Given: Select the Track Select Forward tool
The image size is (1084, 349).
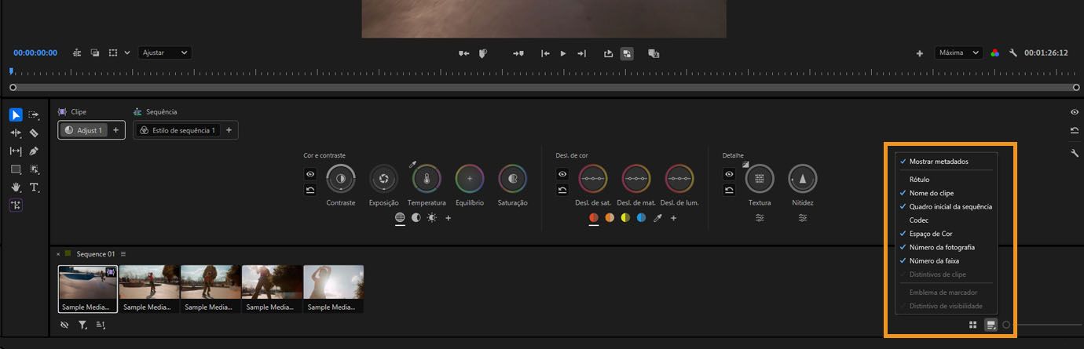Looking at the screenshot, I should coord(34,115).
